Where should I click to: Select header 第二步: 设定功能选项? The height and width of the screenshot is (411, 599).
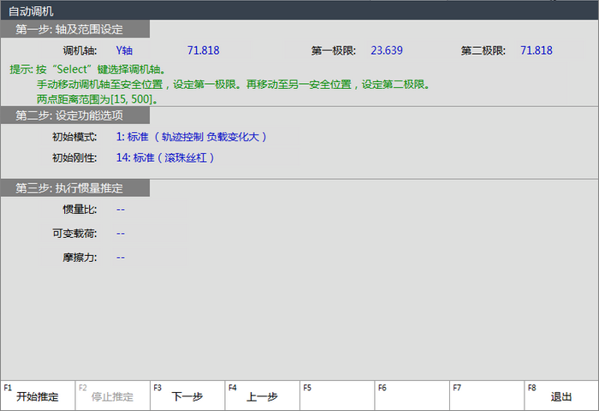pyautogui.click(x=75, y=115)
